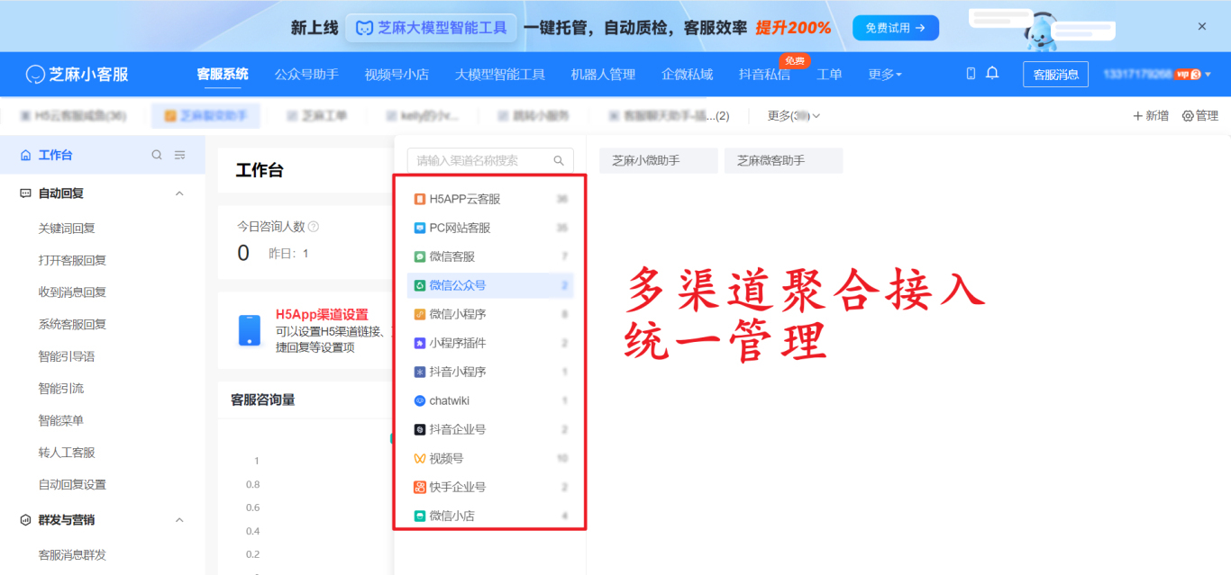Open the 芝麻工单 channel tab
Image resolution: width=1231 pixels, height=575 pixels.
pos(317,115)
